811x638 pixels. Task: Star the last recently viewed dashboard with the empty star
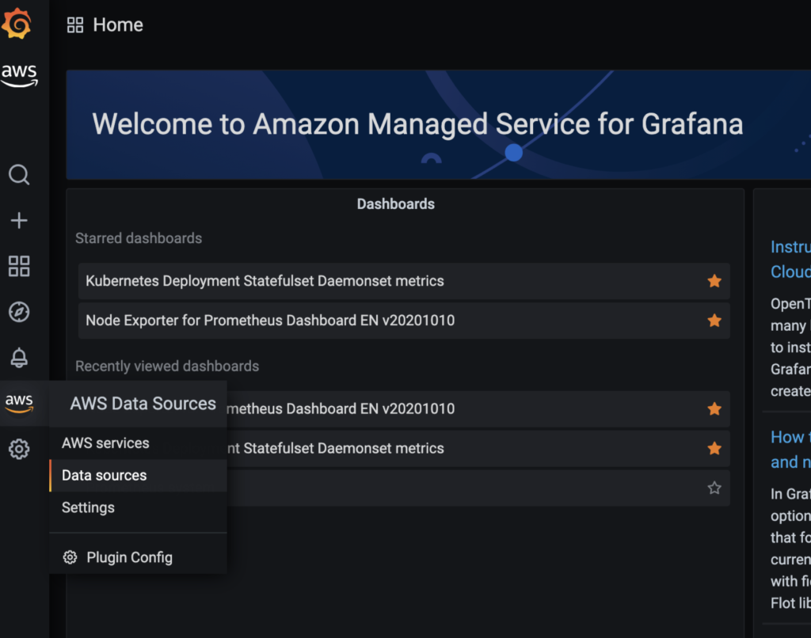click(714, 488)
